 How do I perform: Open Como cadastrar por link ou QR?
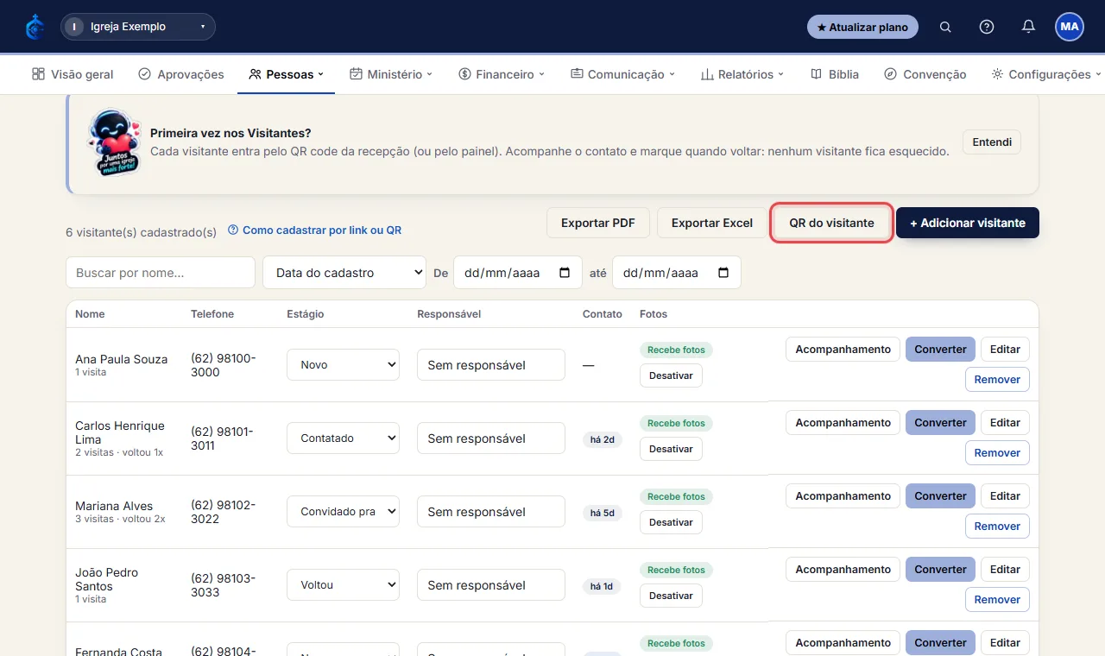[x=314, y=230]
